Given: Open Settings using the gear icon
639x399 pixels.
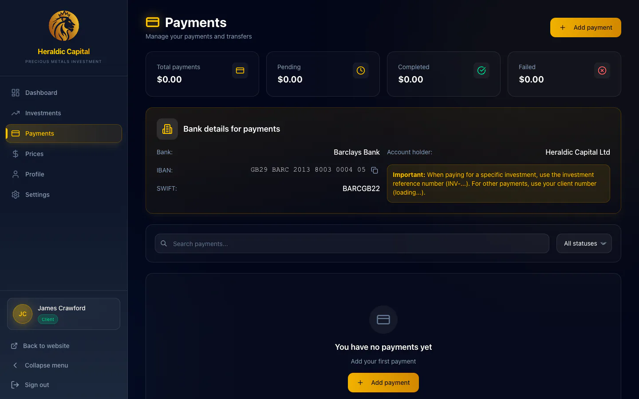Looking at the screenshot, I should coord(15,195).
